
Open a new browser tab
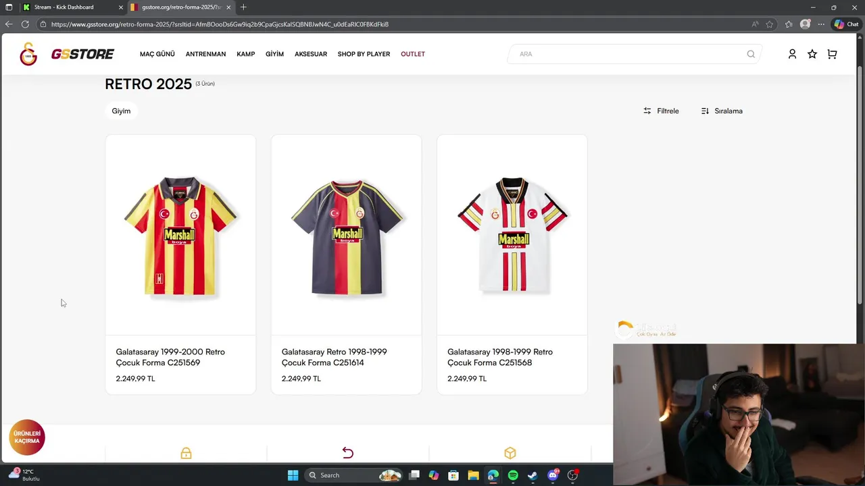point(243,7)
